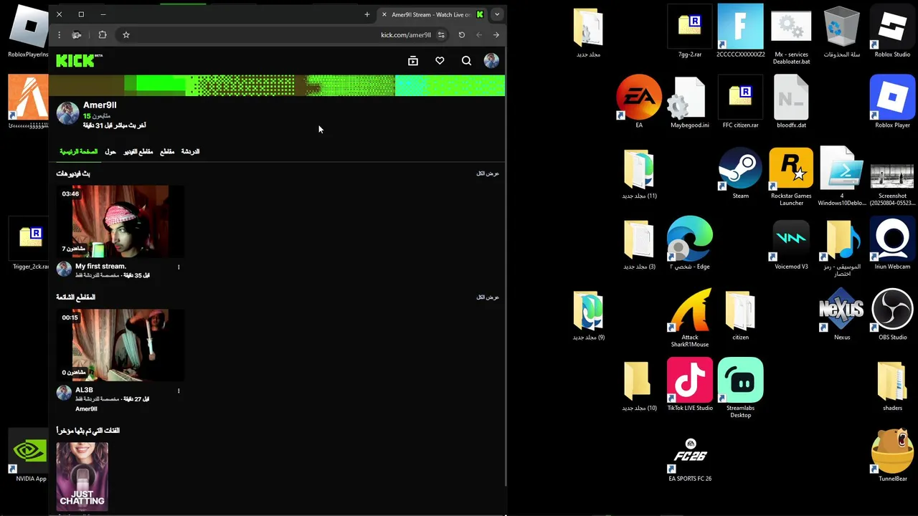Image resolution: width=918 pixels, height=516 pixels.
Task: Click the AL3B clip title
Action: click(x=84, y=390)
